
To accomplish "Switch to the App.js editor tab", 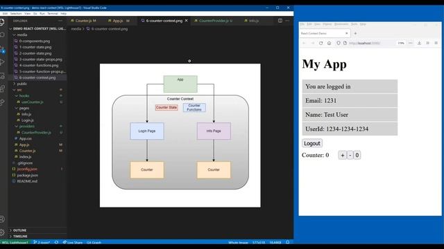I will coord(119,21).
